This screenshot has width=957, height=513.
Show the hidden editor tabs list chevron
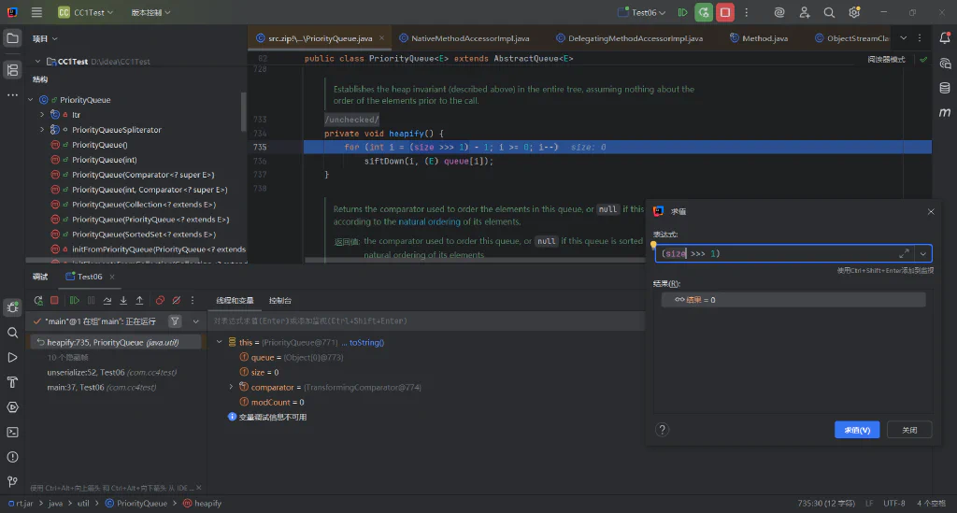coord(904,37)
